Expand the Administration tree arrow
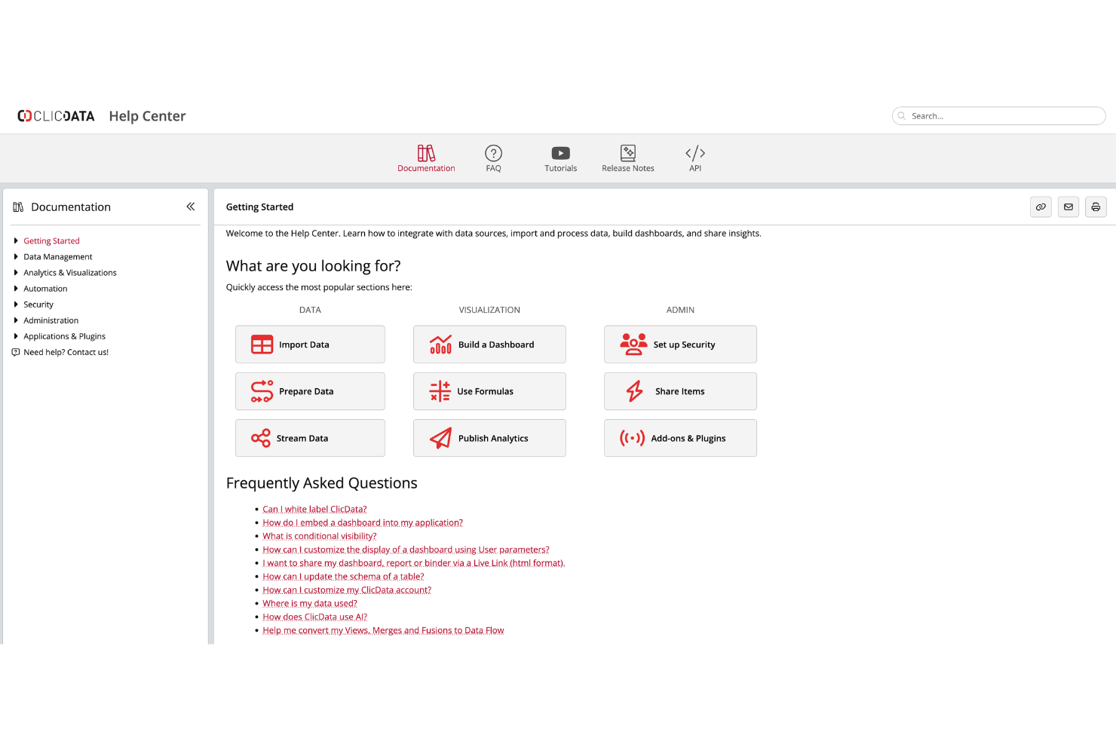 click(x=16, y=320)
